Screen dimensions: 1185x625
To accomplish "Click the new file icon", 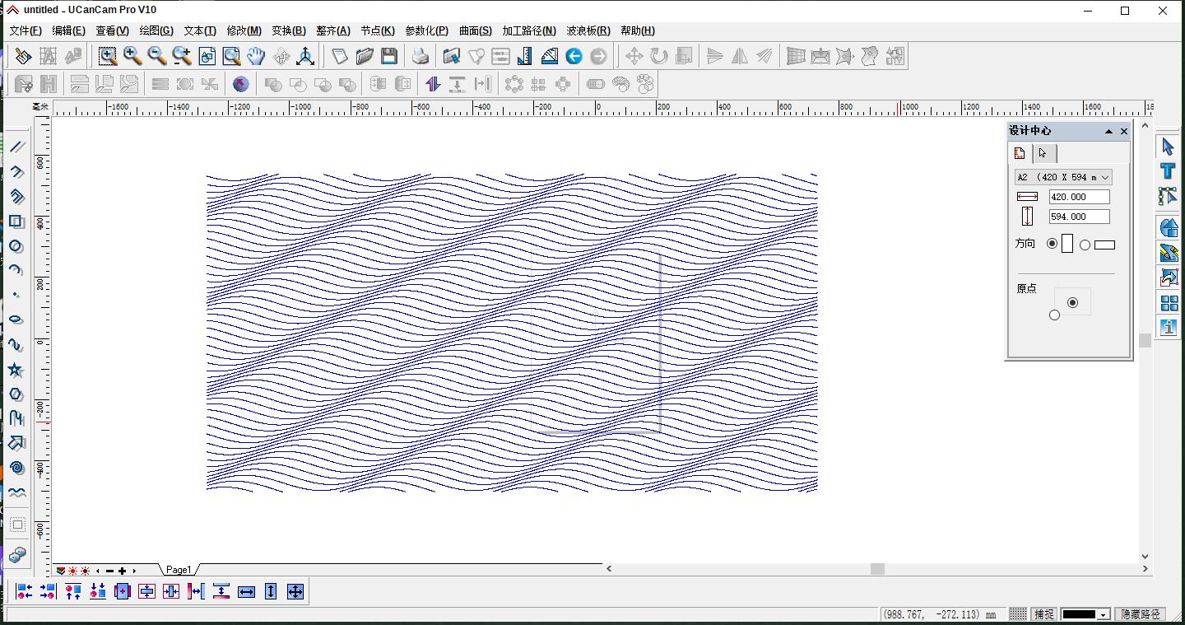I will click(340, 56).
